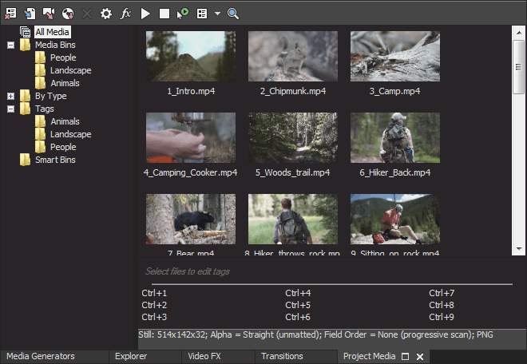The image size is (527, 364).
Task: Open Capture Video tool
Action: 49,14
